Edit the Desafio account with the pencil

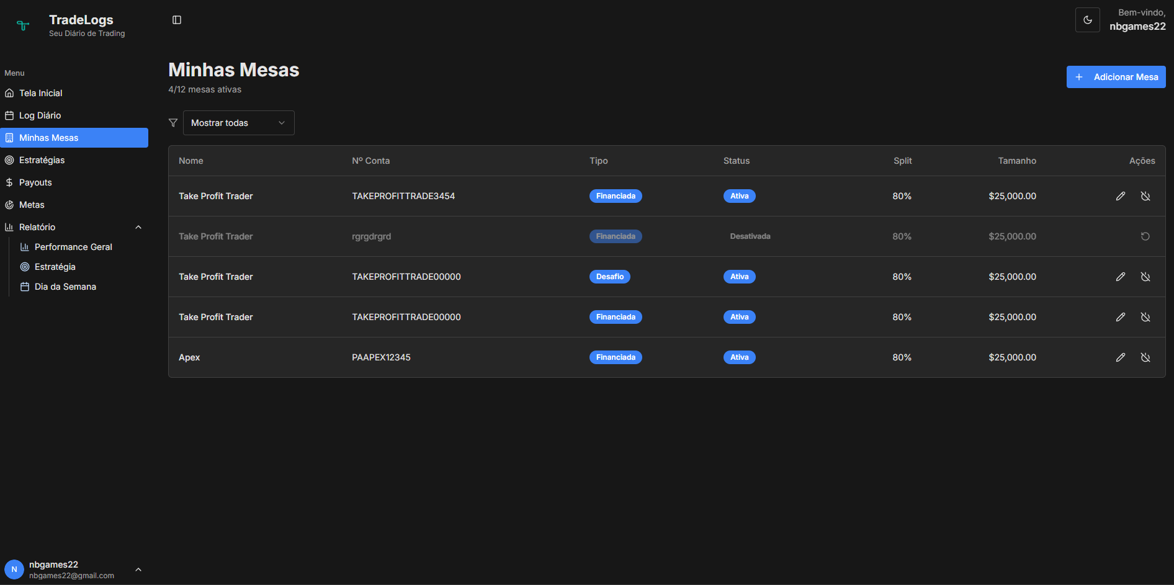1121,277
